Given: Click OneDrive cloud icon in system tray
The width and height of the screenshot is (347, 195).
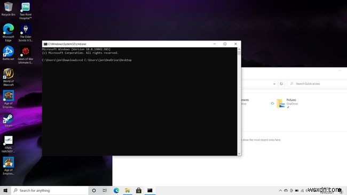Looking at the screenshot, I should pos(286,190).
